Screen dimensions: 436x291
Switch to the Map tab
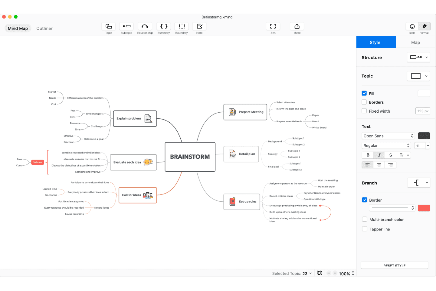point(415,42)
